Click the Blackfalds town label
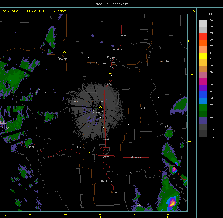The image size is (223, 218). 114,58
